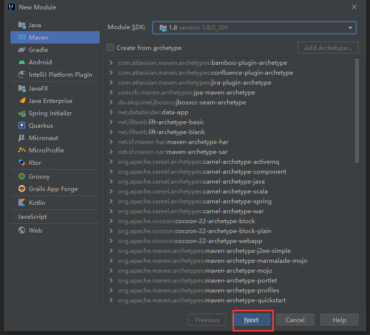Click the Next button

tap(252, 320)
